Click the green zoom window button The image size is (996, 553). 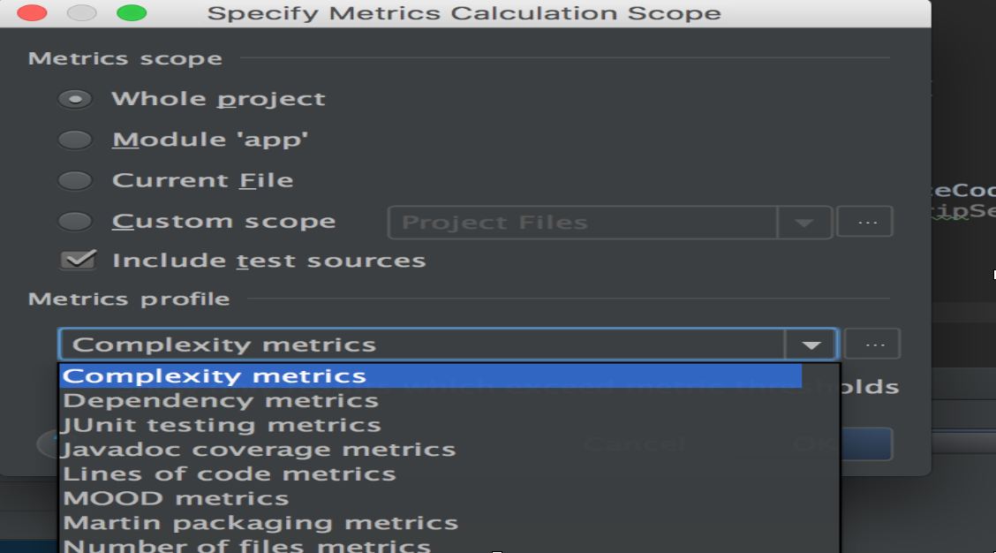coord(132,13)
